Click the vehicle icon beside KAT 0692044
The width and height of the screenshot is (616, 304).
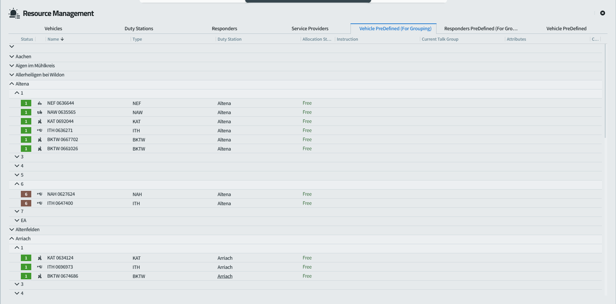click(40, 122)
